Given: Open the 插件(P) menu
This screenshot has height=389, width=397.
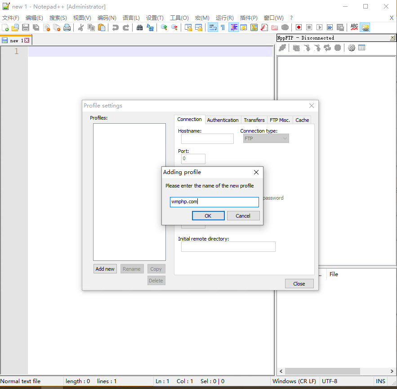Looking at the screenshot, I should click(x=249, y=18).
